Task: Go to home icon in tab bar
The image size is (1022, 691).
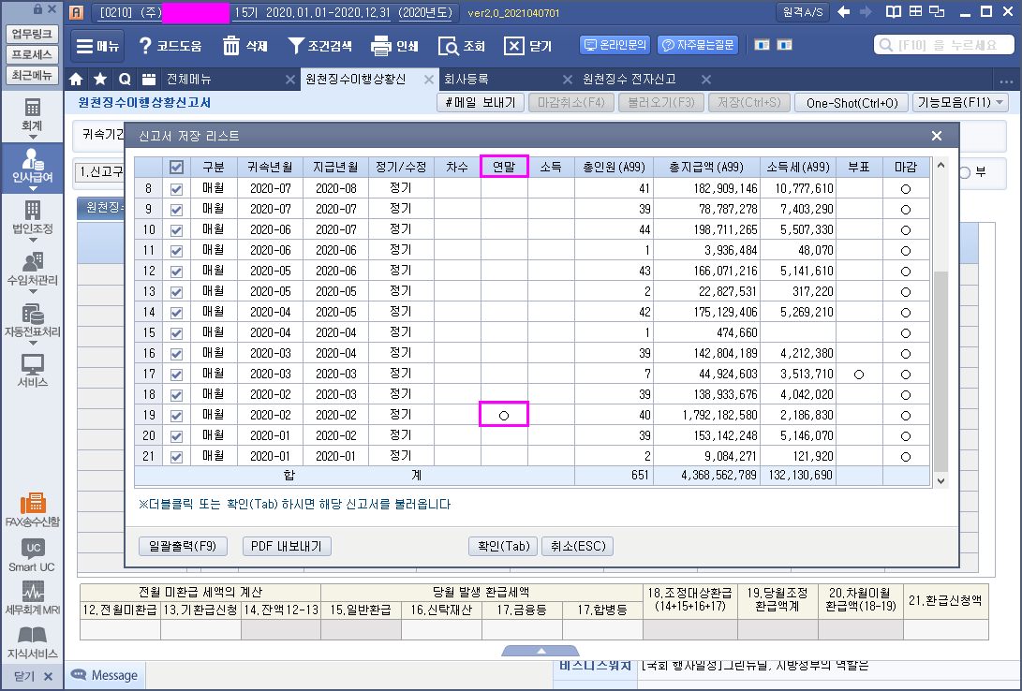Action: tap(77, 79)
